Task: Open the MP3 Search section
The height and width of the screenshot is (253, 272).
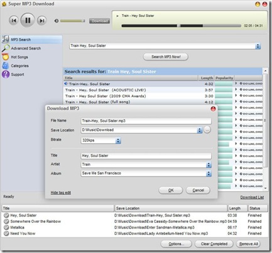Action: (32, 39)
